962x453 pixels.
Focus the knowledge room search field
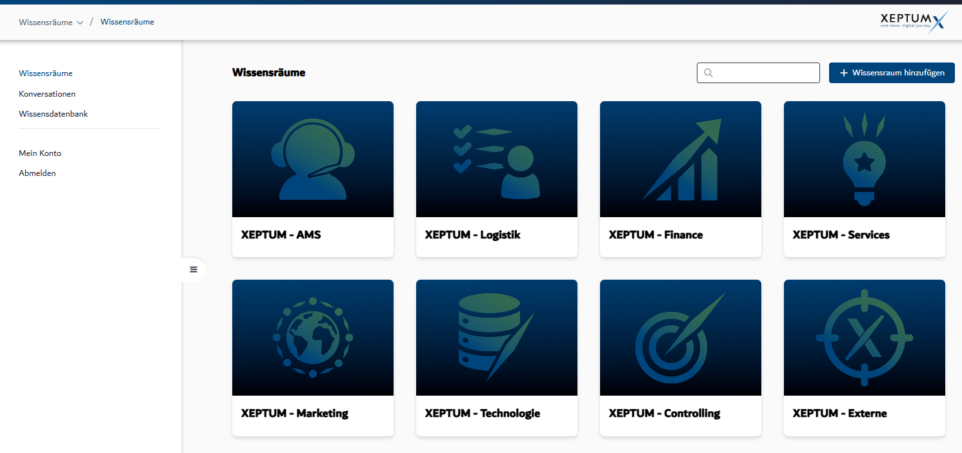click(x=758, y=73)
